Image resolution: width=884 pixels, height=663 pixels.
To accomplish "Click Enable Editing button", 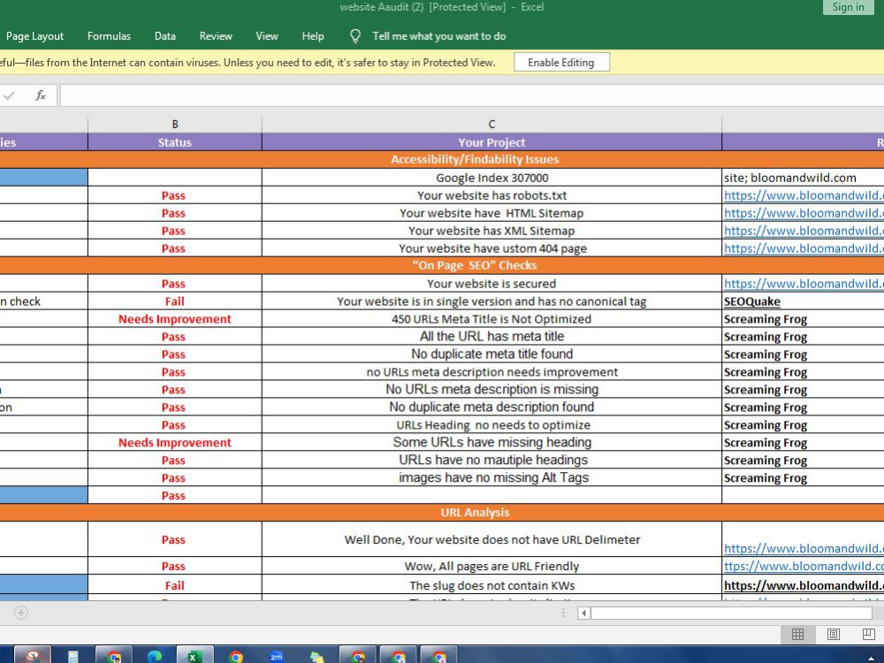I will tap(561, 63).
